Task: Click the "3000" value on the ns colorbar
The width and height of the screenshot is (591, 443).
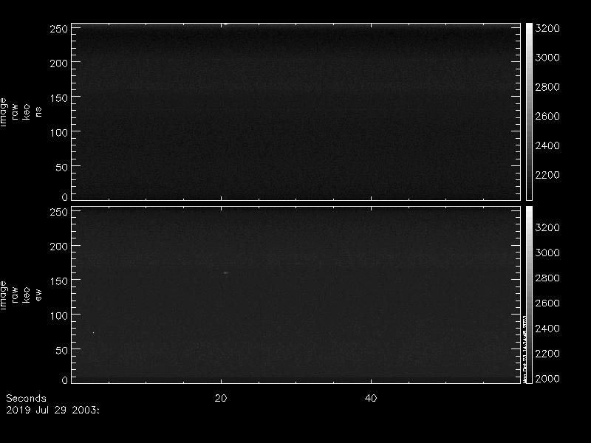Action: click(x=547, y=58)
